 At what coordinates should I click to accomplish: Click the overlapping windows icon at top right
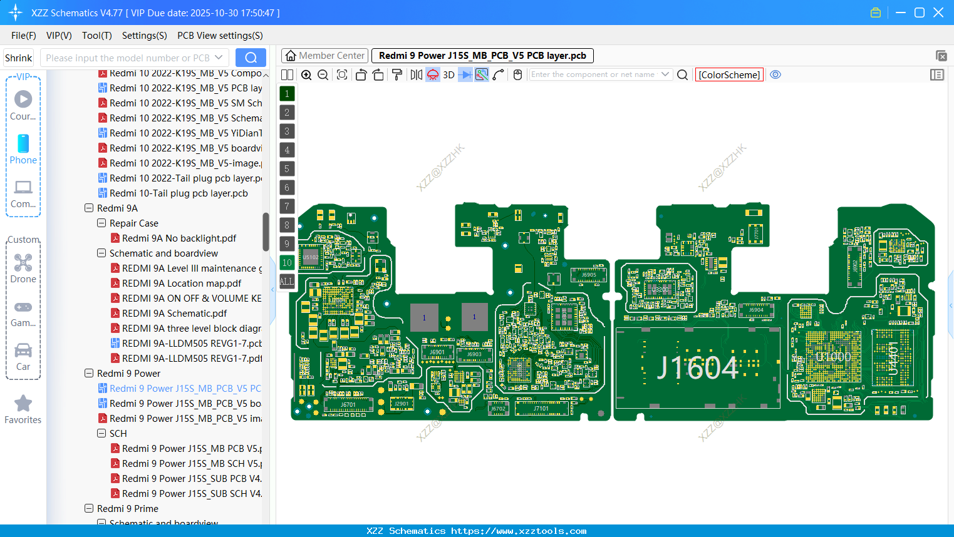click(941, 56)
